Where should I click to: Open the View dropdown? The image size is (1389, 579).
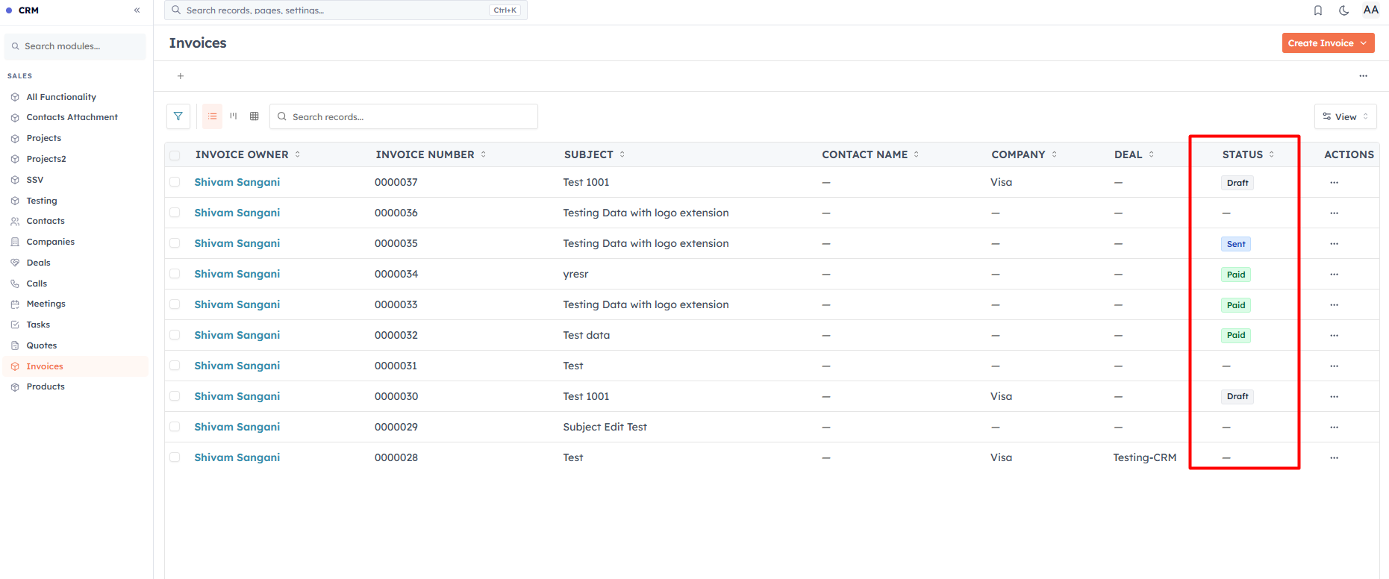pyautogui.click(x=1345, y=116)
